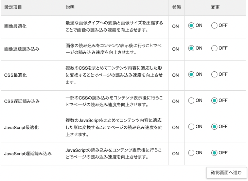Select ON radio for 画像遅延読み込み
The height and width of the screenshot is (181, 248).
pyautogui.click(x=191, y=48)
